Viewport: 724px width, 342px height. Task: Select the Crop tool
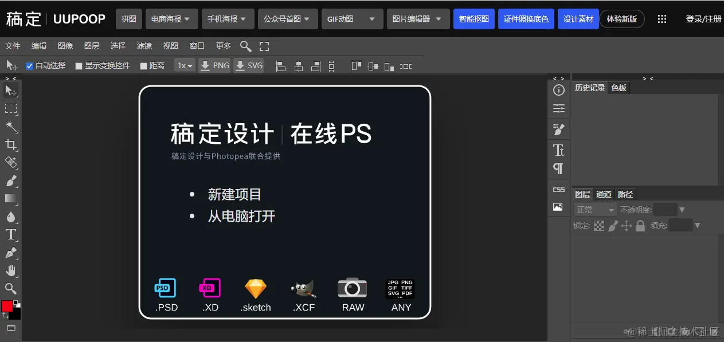pyautogui.click(x=11, y=144)
